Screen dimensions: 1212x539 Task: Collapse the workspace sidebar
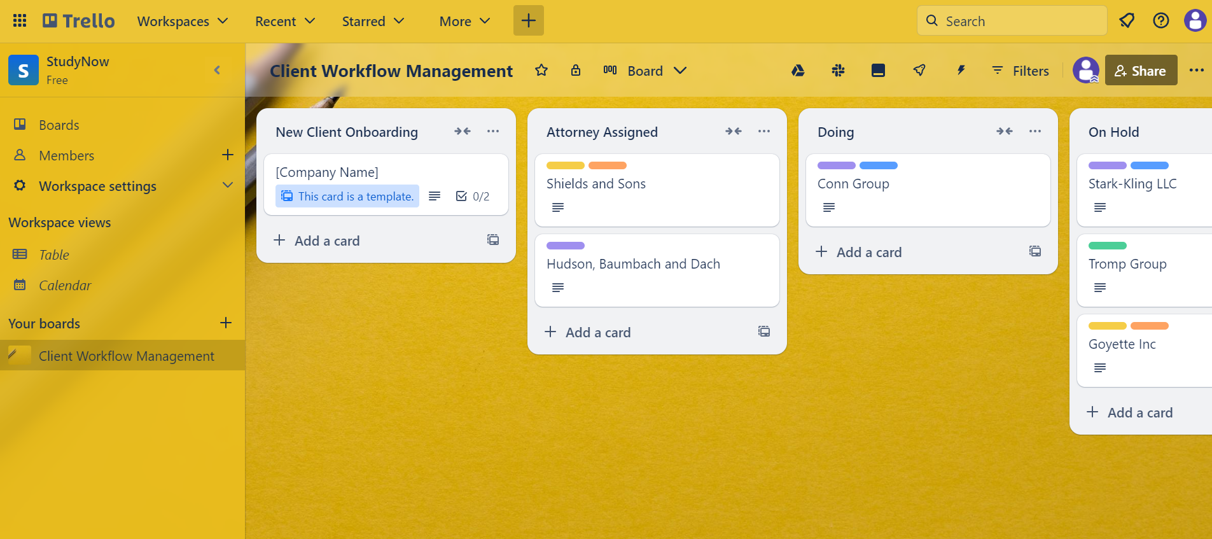217,70
